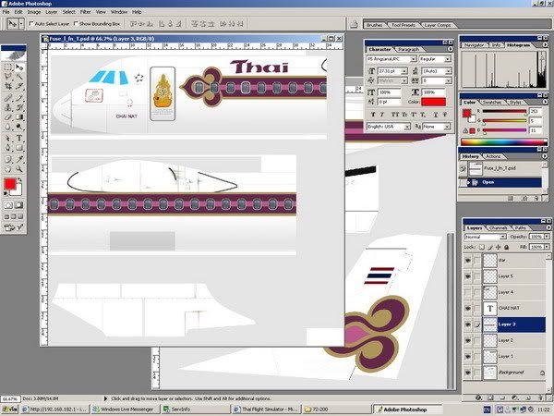Show the hidden Layer 4
The width and height of the screenshot is (554, 416).
click(468, 292)
